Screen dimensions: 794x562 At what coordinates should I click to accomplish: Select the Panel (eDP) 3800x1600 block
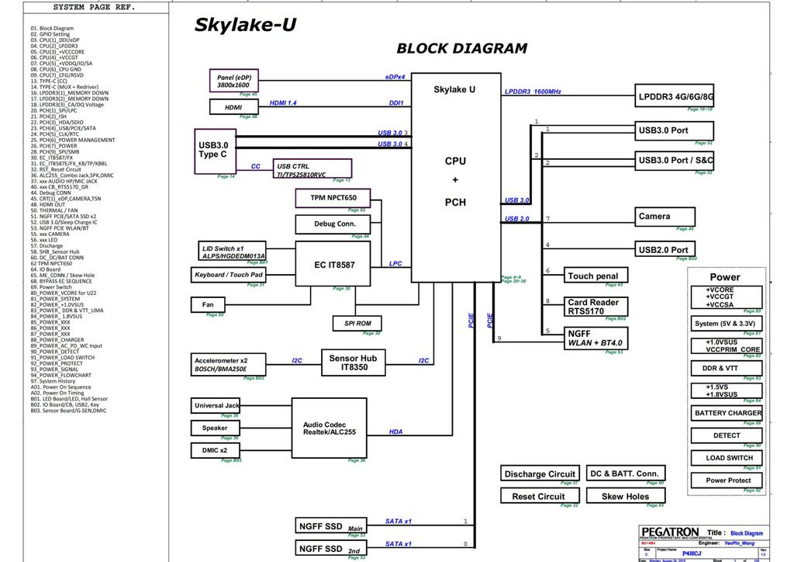click(x=234, y=81)
